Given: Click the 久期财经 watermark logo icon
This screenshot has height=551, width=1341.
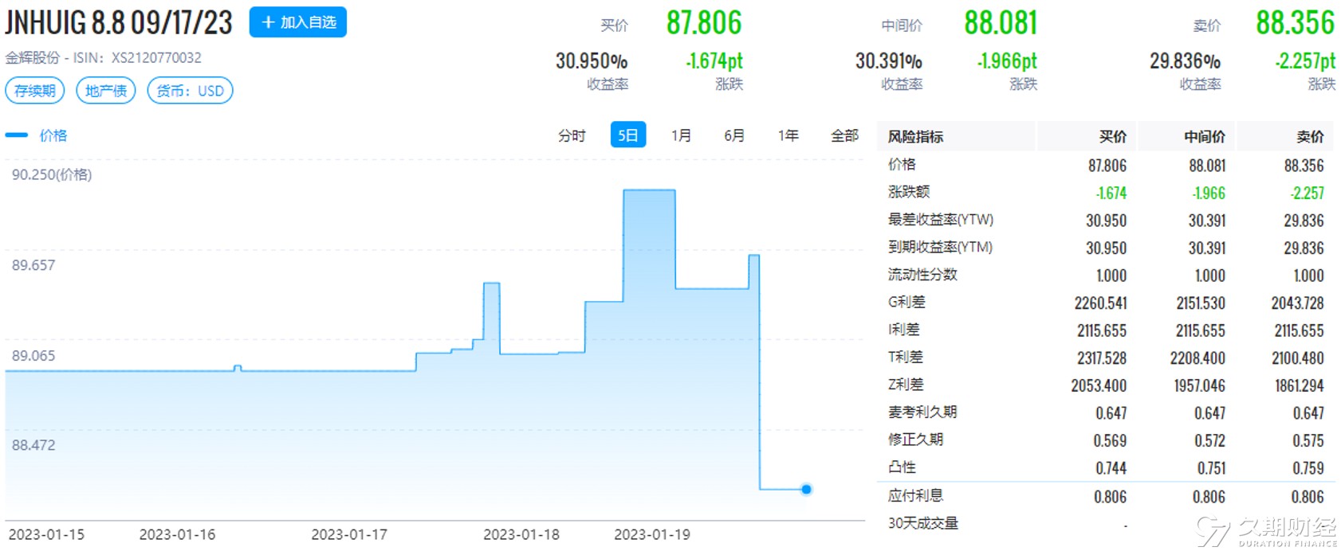Looking at the screenshot, I should (x=1213, y=532).
